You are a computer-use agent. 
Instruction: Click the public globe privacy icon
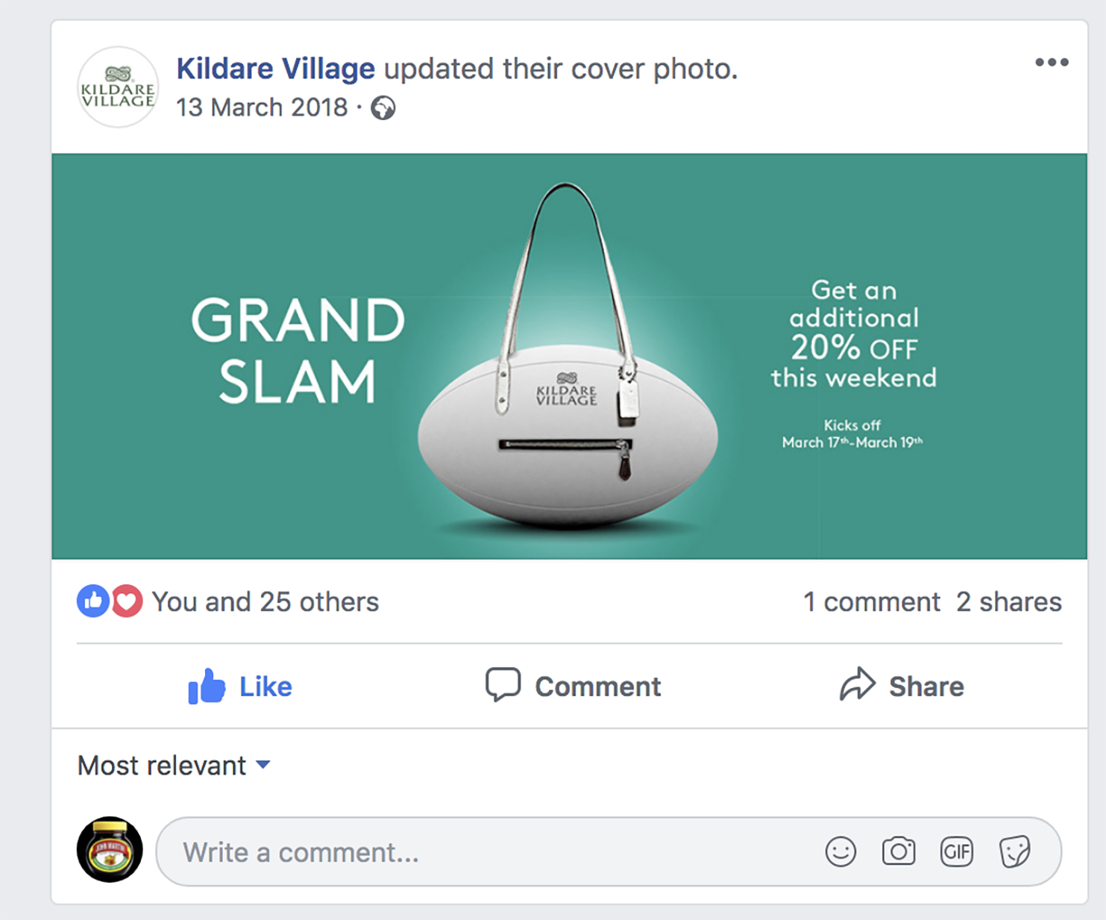click(383, 108)
